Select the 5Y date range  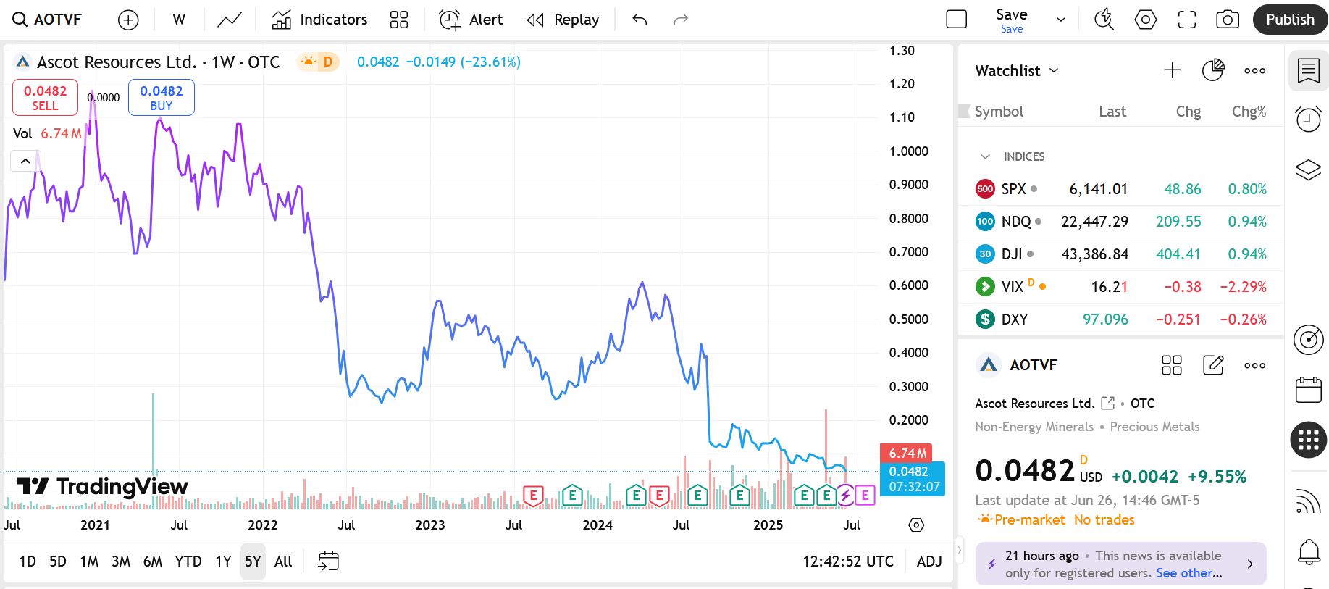253,561
